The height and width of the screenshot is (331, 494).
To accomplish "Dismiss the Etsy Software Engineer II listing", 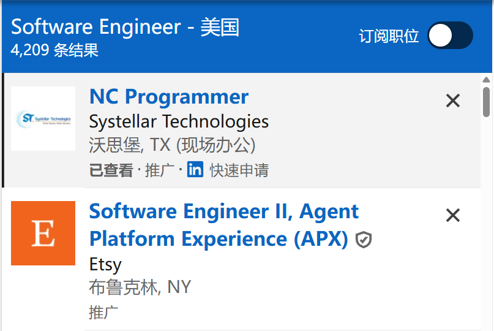I will [x=453, y=215].
